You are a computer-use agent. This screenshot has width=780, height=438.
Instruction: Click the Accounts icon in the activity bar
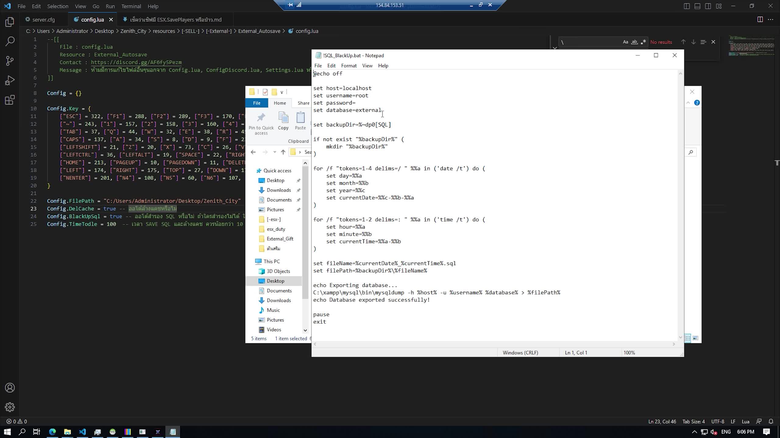click(x=10, y=388)
